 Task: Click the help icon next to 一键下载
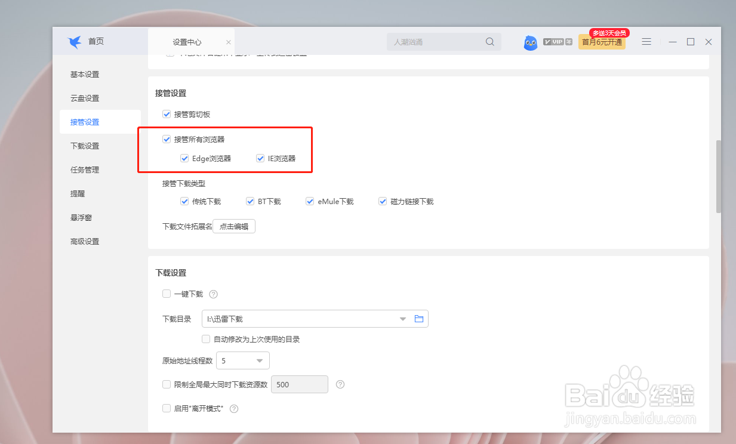coord(213,294)
